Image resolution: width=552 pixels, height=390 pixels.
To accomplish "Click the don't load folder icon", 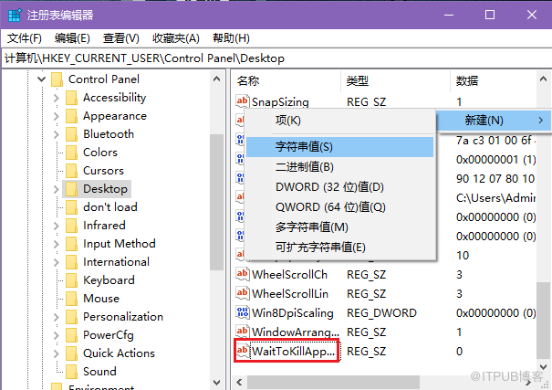I will pyautogui.click(x=71, y=207).
